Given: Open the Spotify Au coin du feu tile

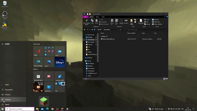Looking at the screenshot, I should pos(38,87).
